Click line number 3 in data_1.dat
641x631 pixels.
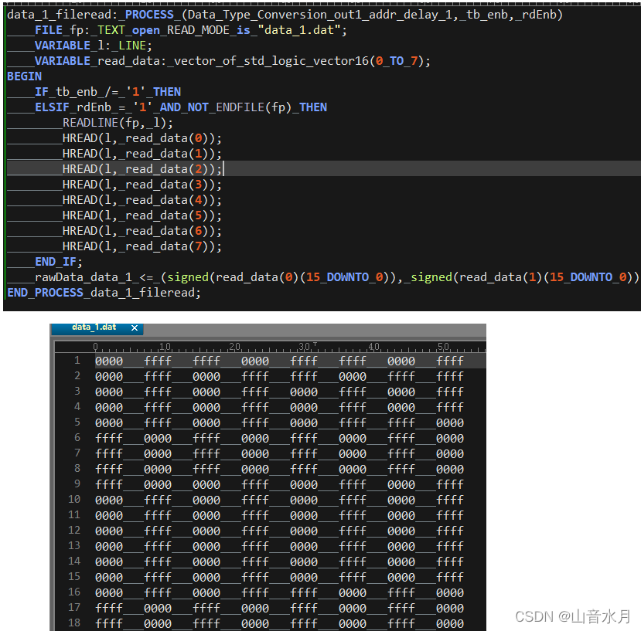point(77,392)
